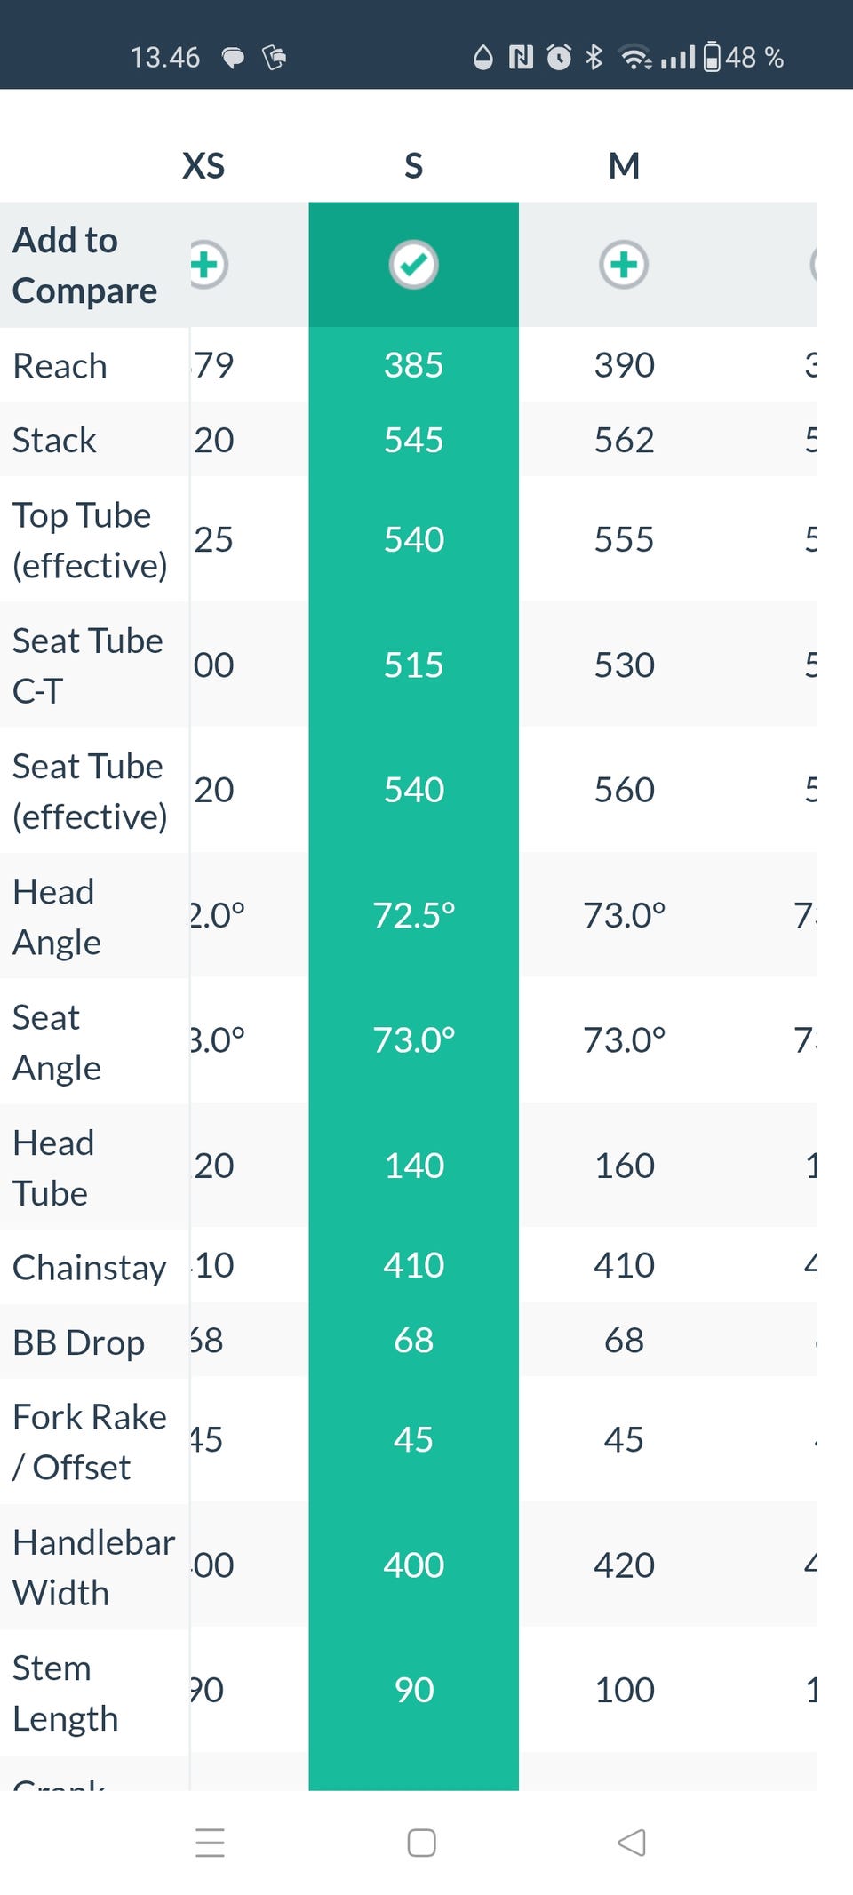The height and width of the screenshot is (1895, 853).
Task: Add size M to compare
Action: pos(624,265)
